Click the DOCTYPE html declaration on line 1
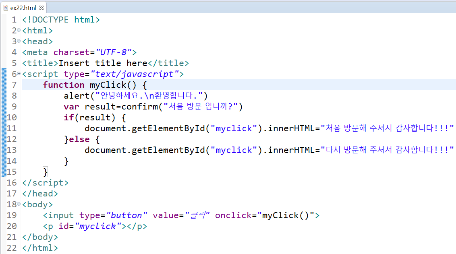Screen dimensions: 456x254 tap(61, 20)
